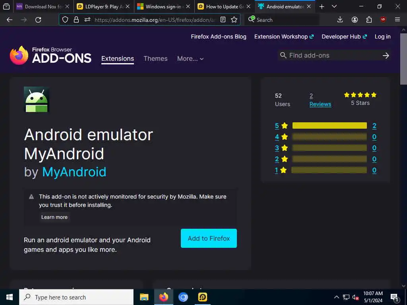Open the notification center icon

(394, 297)
